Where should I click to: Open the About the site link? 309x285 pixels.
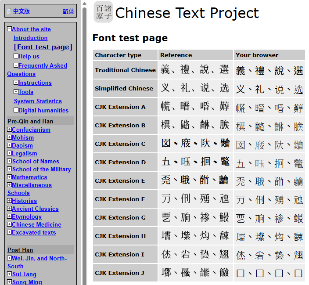coord(31,29)
